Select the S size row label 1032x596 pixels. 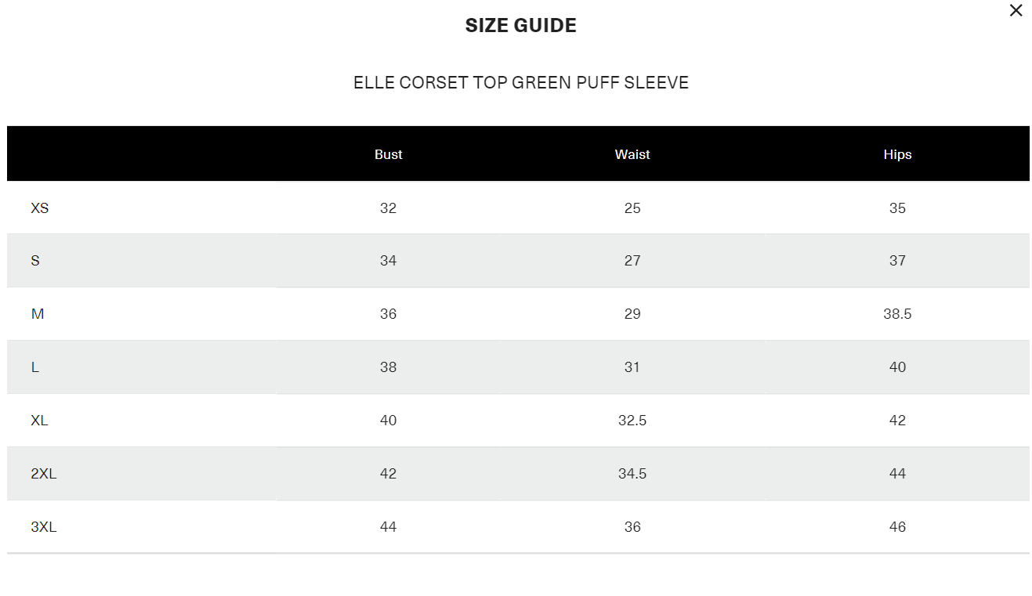pos(35,261)
